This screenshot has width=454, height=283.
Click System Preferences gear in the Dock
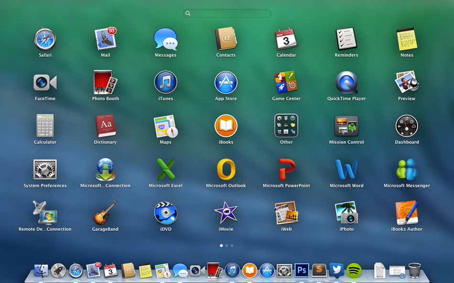[284, 271]
